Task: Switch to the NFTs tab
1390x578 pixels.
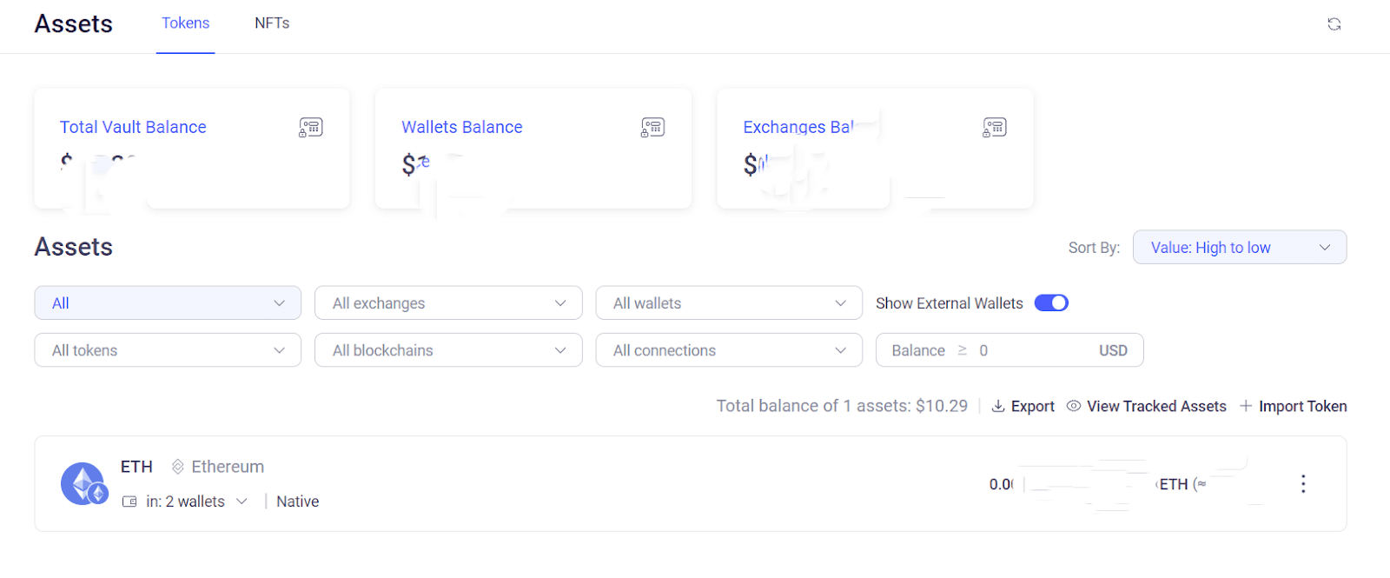Action: coord(272,23)
